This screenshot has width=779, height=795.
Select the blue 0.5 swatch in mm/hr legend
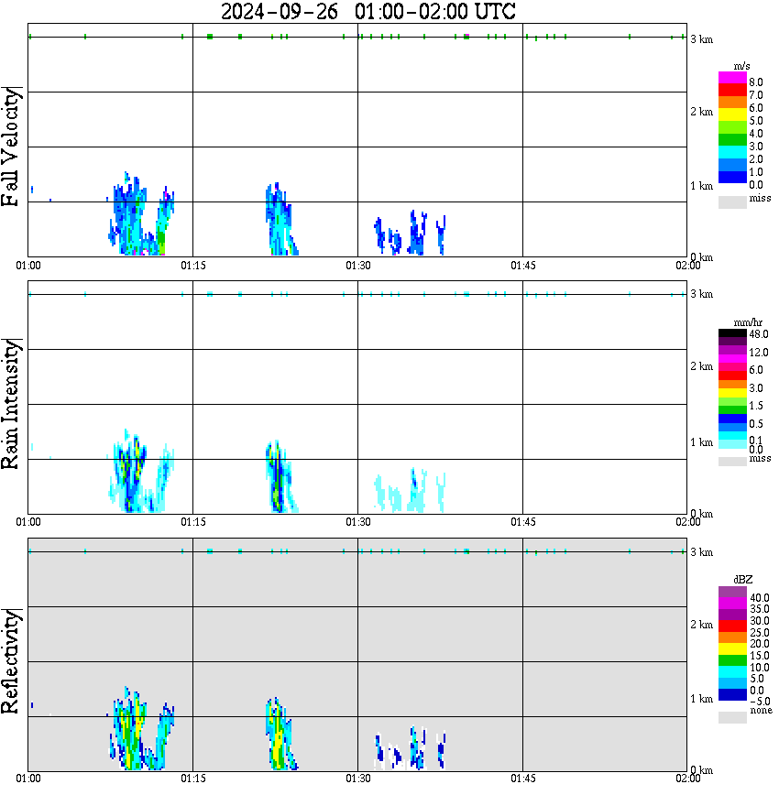pyautogui.click(x=732, y=419)
